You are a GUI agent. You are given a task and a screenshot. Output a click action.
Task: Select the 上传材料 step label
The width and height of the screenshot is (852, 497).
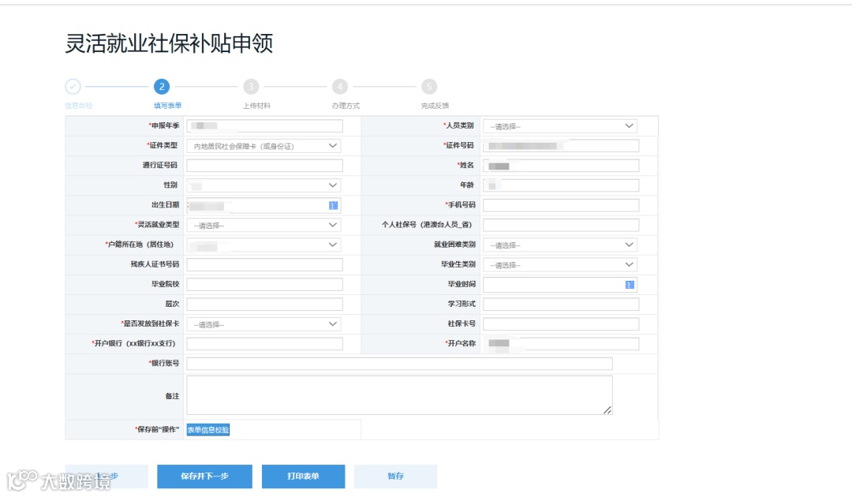pyautogui.click(x=256, y=106)
